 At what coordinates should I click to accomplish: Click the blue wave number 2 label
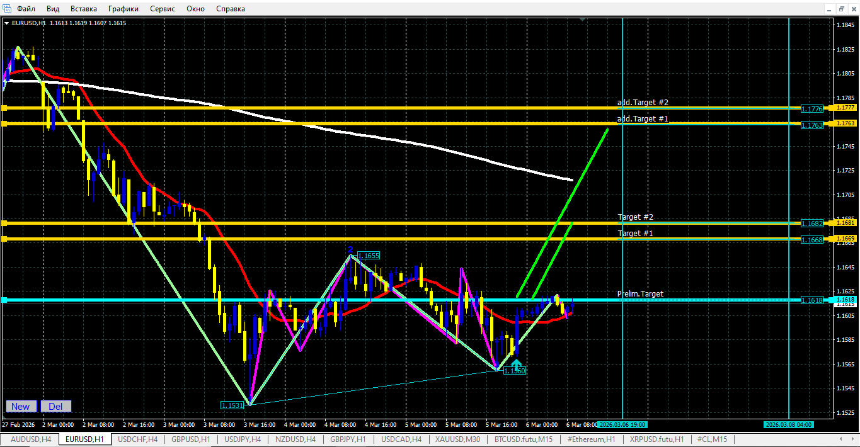coord(350,249)
